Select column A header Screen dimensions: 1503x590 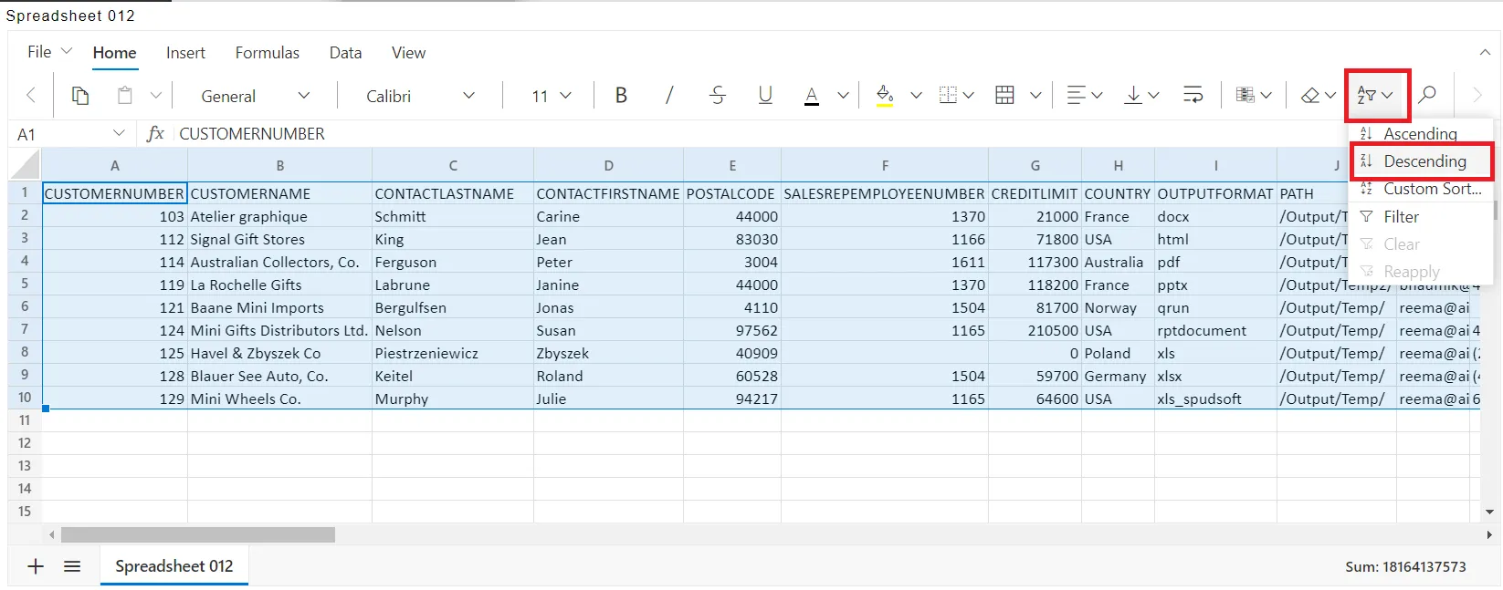coord(115,166)
